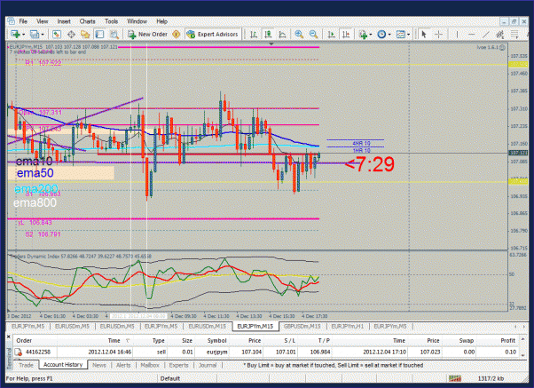Expand the Templates dropdown arrow
The width and height of the screenshot is (534, 388).
[x=408, y=35]
